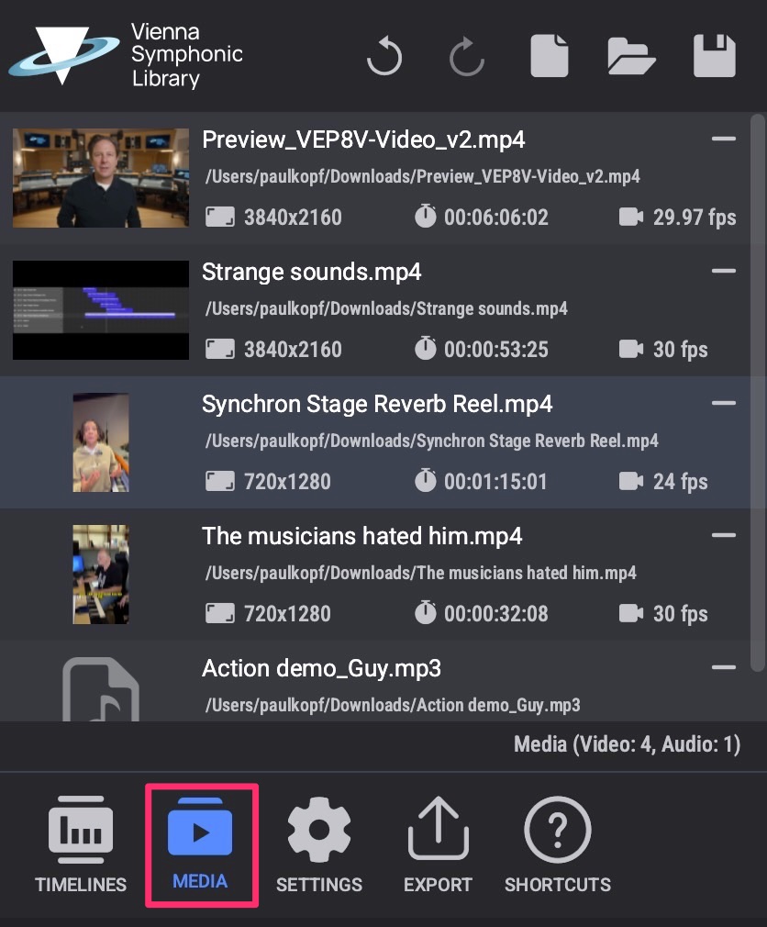Click the undo arrow icon
This screenshot has width=767, height=927.
(384, 57)
